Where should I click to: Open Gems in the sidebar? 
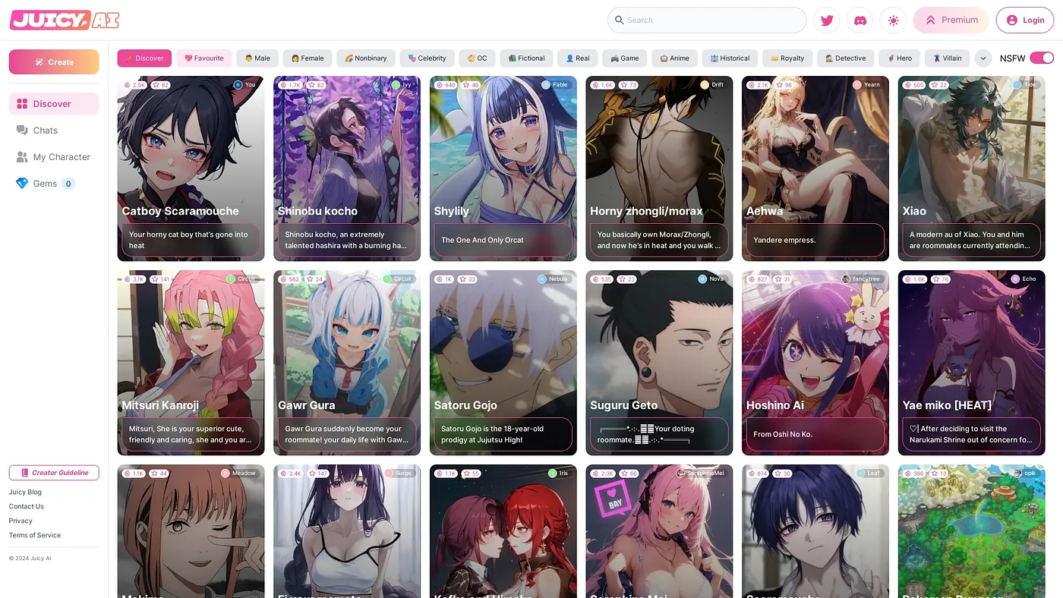(x=54, y=184)
